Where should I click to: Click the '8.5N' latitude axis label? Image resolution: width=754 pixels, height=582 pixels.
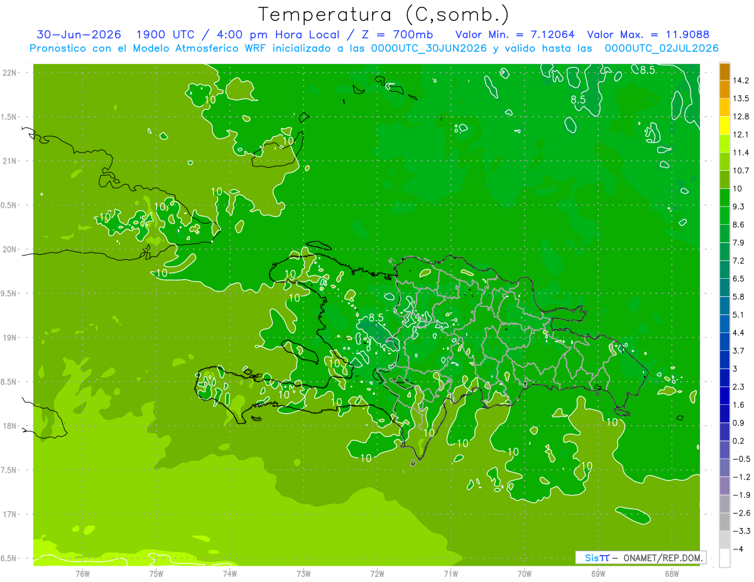pyautogui.click(x=10, y=382)
